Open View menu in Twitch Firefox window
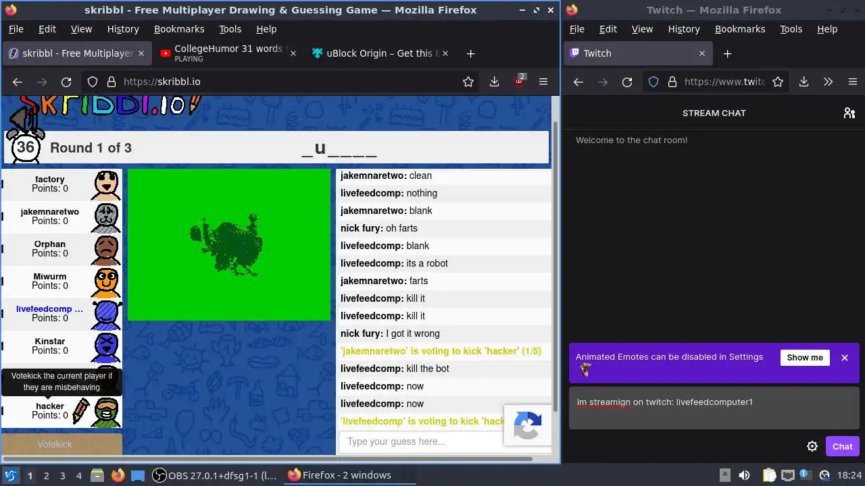Viewport: 865px width, 486px height. pyautogui.click(x=642, y=29)
